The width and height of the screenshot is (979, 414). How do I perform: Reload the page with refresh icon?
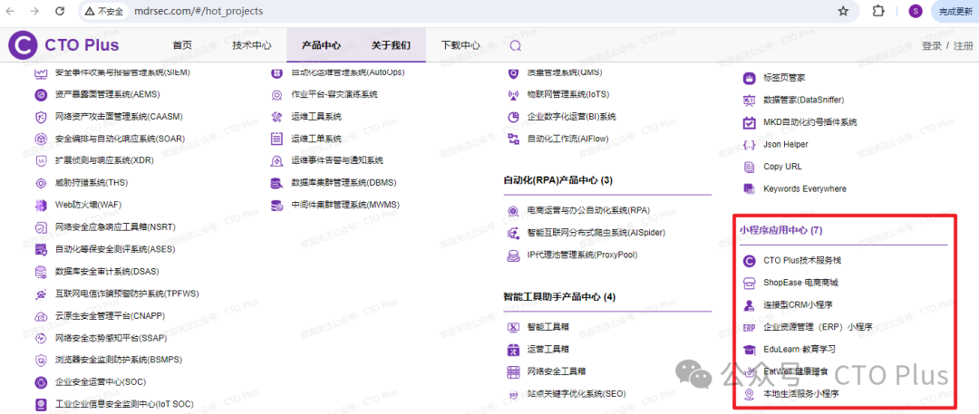(x=60, y=11)
